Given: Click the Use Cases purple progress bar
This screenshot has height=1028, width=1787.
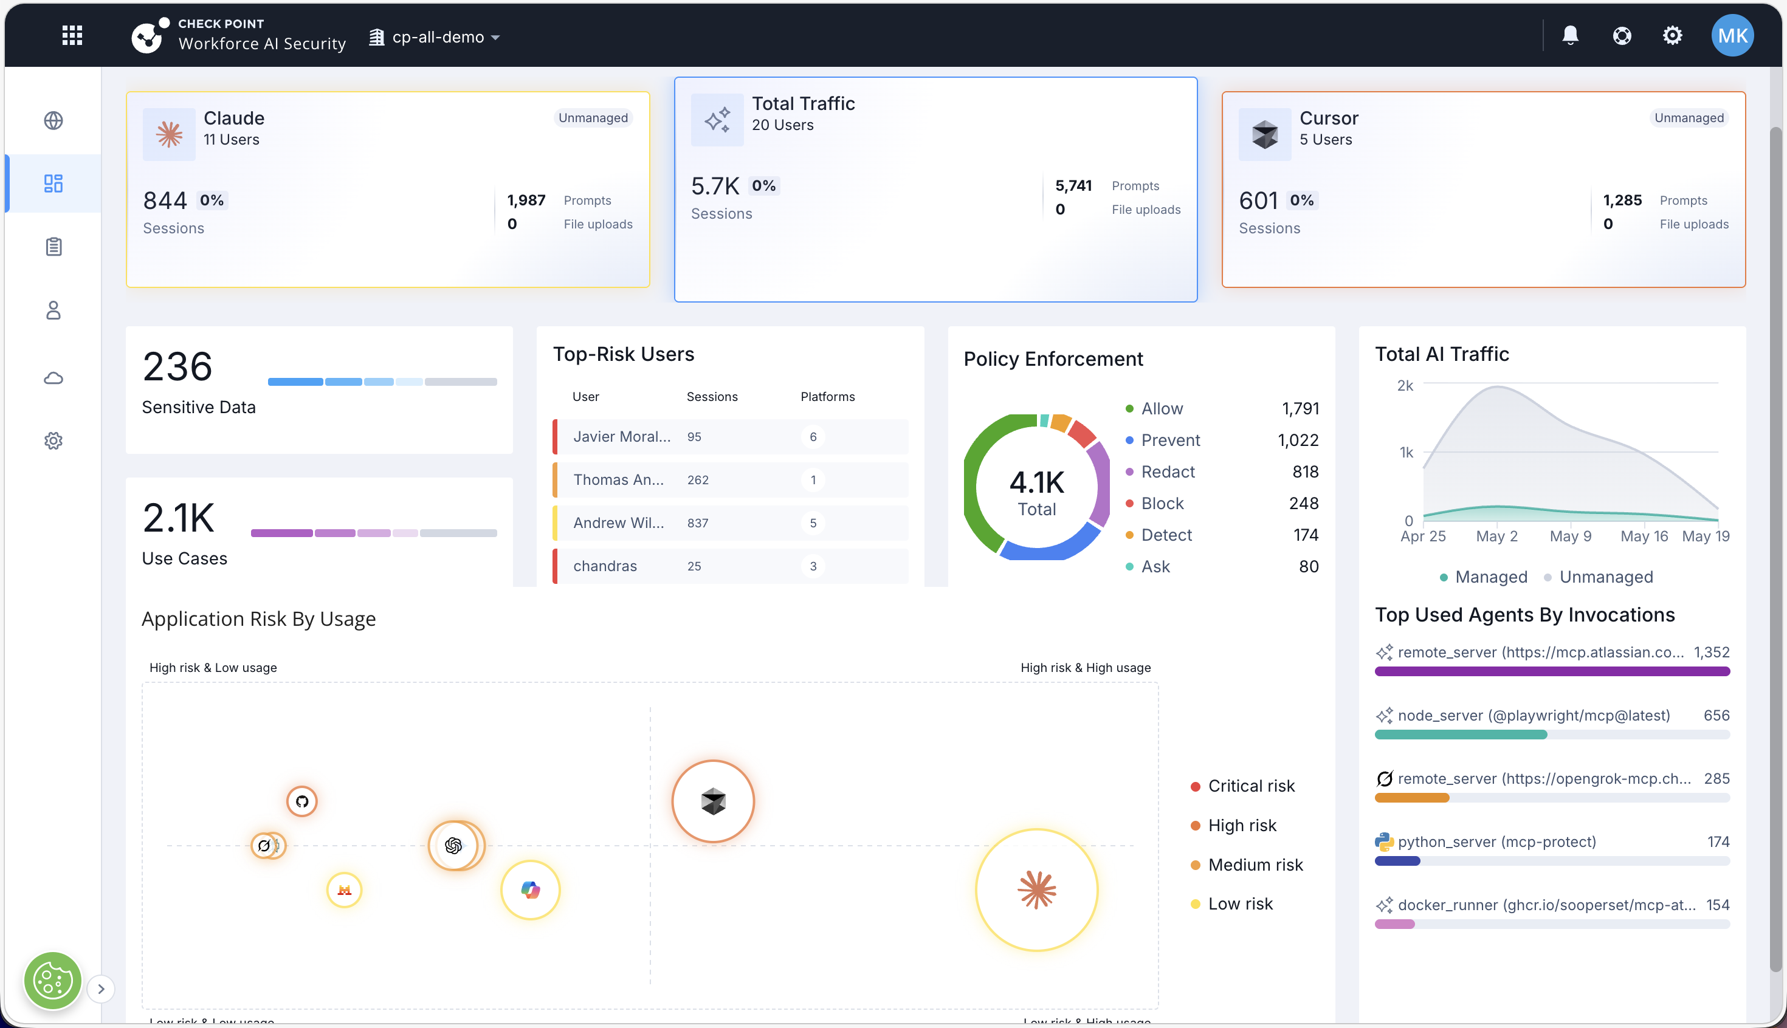Looking at the screenshot, I should [x=374, y=533].
